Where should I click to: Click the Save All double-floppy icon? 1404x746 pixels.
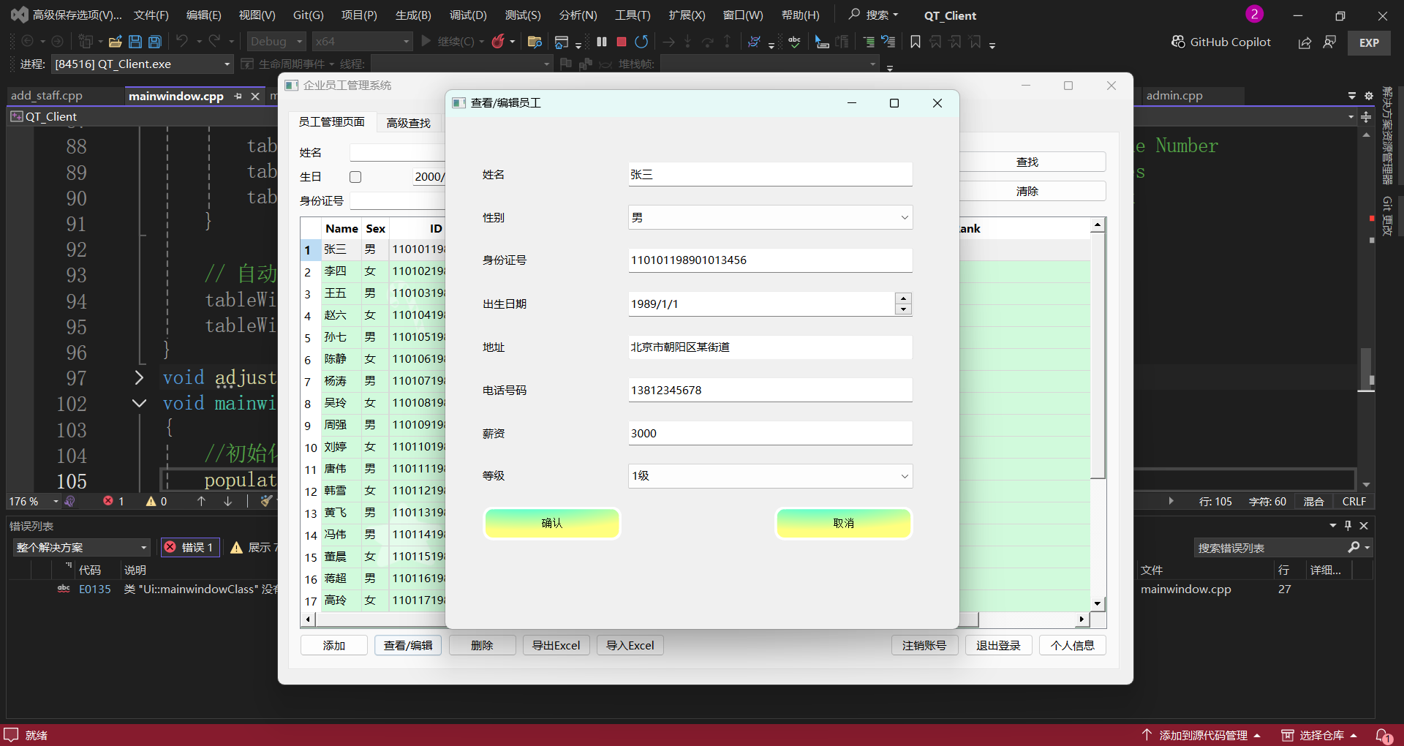155,42
